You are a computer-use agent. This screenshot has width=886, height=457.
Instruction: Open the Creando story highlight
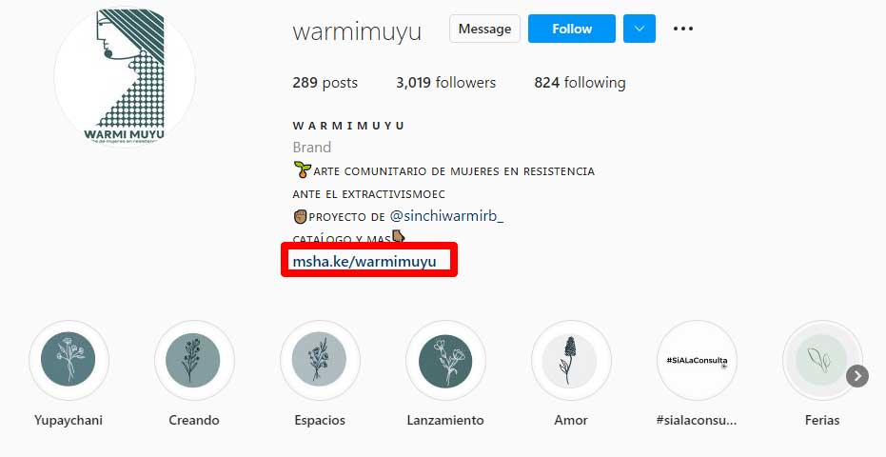coord(194,360)
